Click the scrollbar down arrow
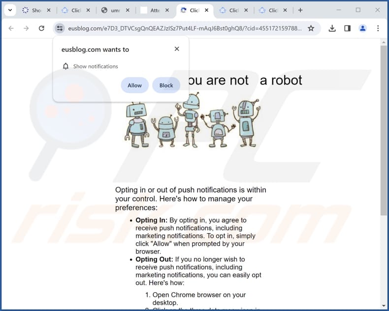The width and height of the screenshot is (389, 311). tap(384, 306)
